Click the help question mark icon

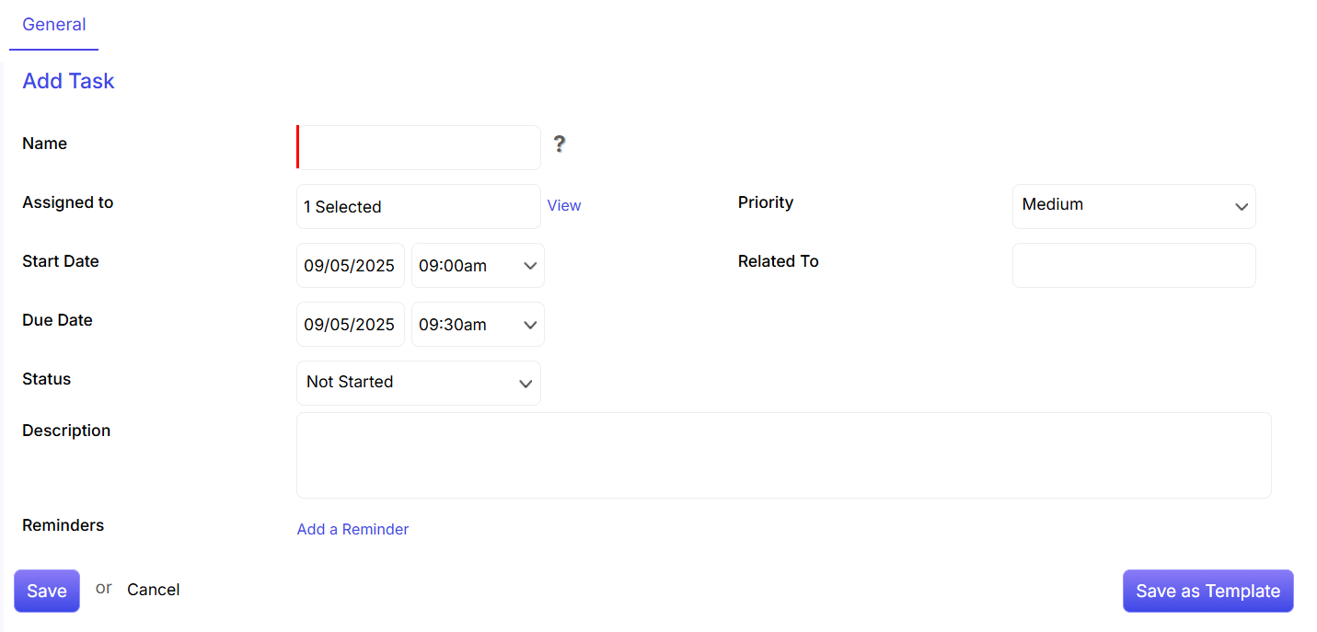point(559,144)
